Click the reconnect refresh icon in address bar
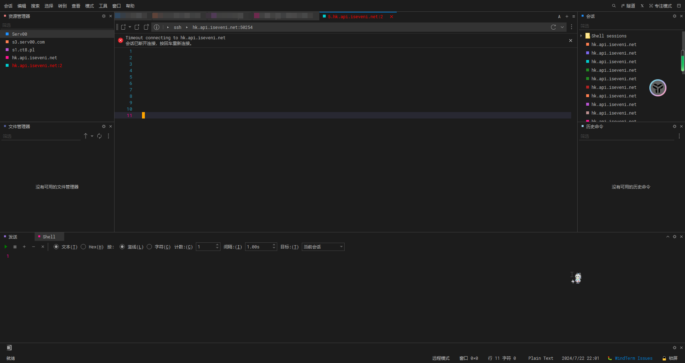The height and width of the screenshot is (363, 685). [553, 27]
